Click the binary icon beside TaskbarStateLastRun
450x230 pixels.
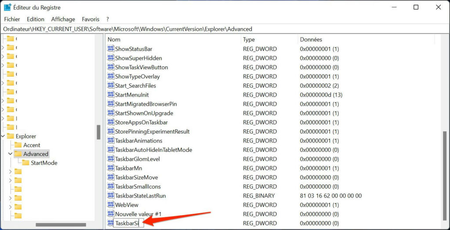pos(110,196)
